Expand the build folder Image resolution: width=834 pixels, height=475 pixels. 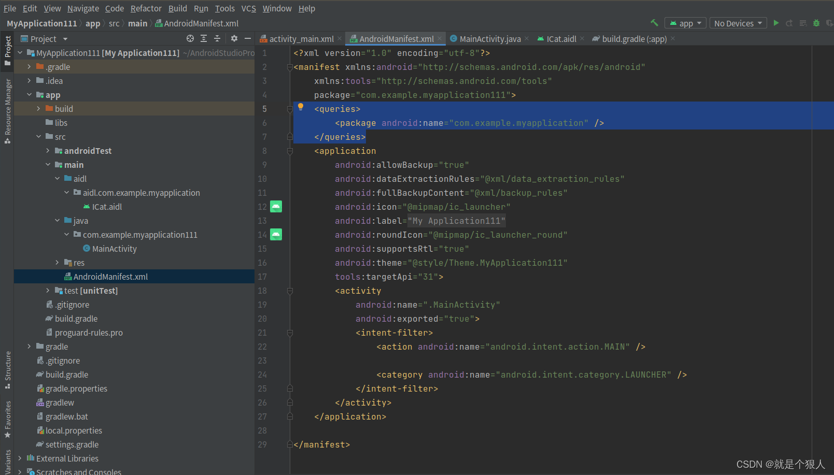point(38,109)
